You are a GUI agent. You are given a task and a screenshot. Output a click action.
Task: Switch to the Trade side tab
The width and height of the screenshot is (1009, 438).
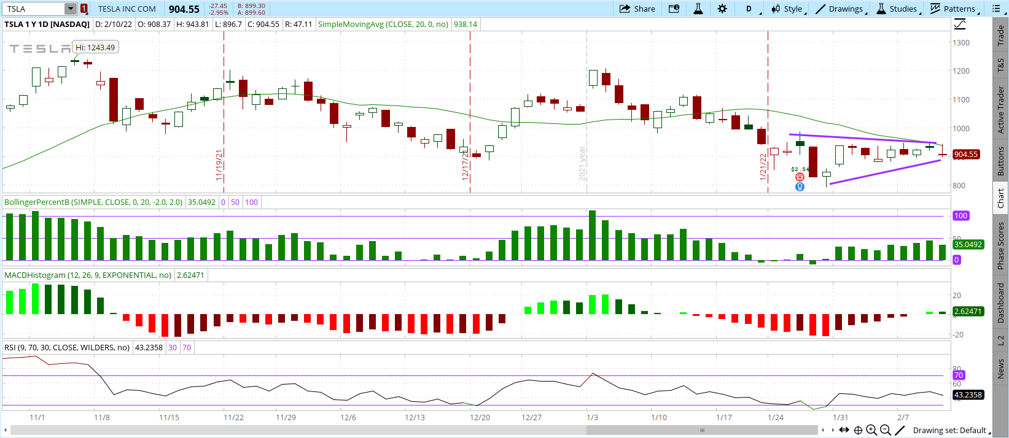(x=1000, y=34)
